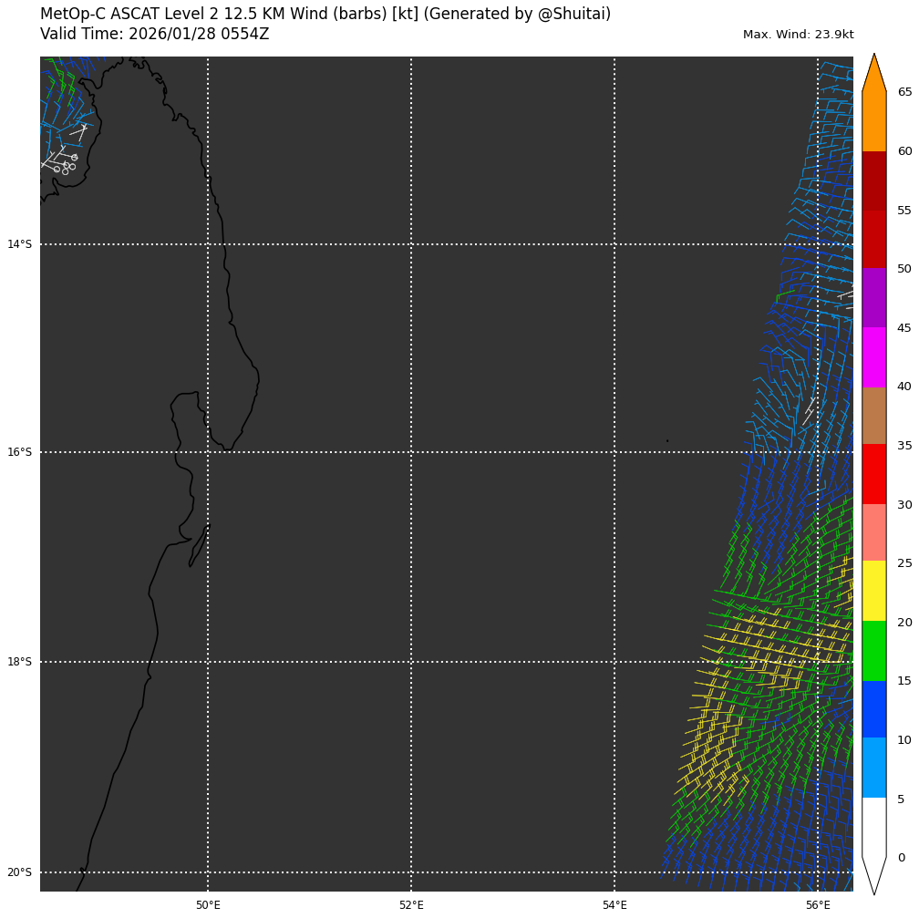Pick the magenta 40-45 kt colorbar band

click(873, 357)
